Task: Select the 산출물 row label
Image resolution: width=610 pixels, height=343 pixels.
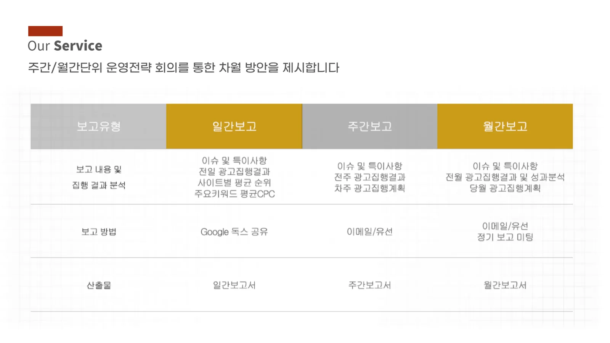Action: point(99,285)
